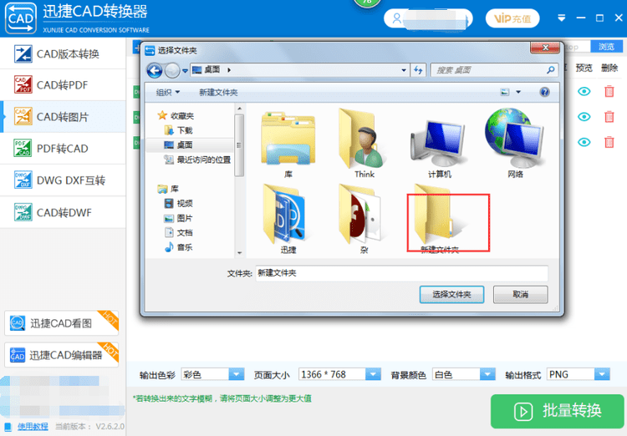Expand the 桌面 address bar path arrow

(x=229, y=70)
